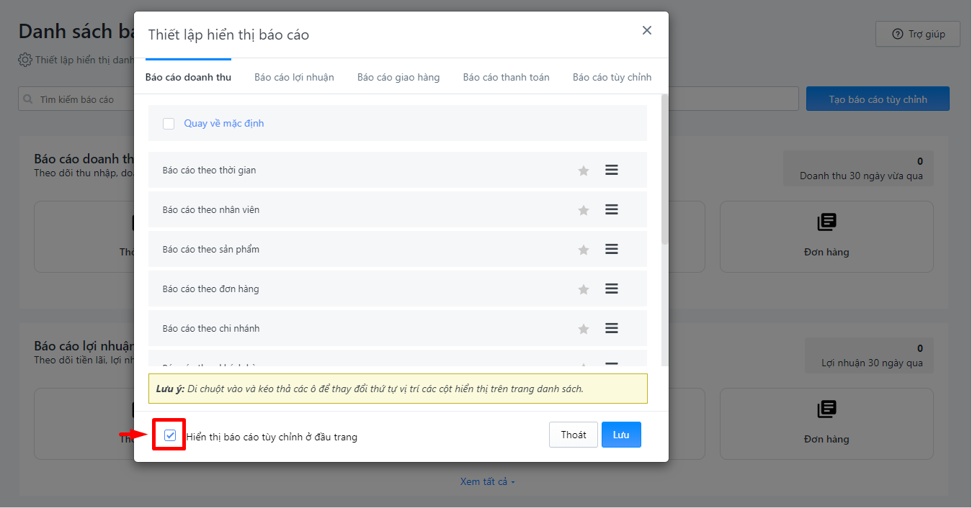Image resolution: width=972 pixels, height=508 pixels.
Task: Click drag handle for "Báo cáo theo nhân viên"
Action: pos(612,209)
